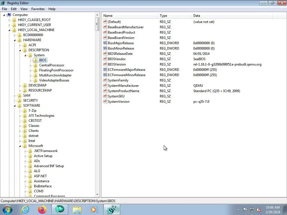The width and height of the screenshot is (287, 215).
Task: Open the View menu
Action: 24,9
